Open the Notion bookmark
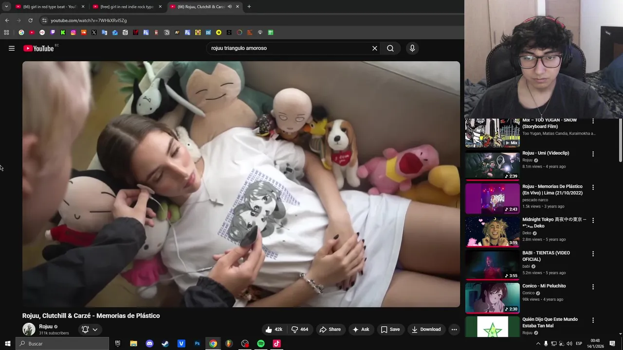This screenshot has height=350, width=623. pyautogui.click(x=166, y=33)
